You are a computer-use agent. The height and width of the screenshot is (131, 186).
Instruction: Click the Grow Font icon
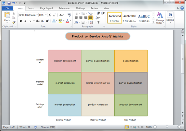tap(50, 15)
